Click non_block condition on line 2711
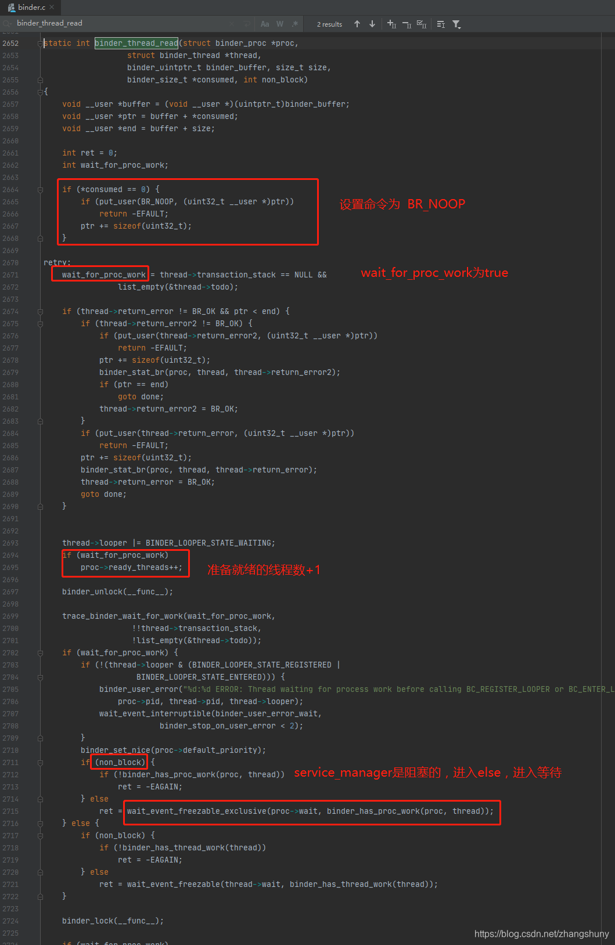Screen dimensions: 615x945 pyautogui.click(x=120, y=763)
